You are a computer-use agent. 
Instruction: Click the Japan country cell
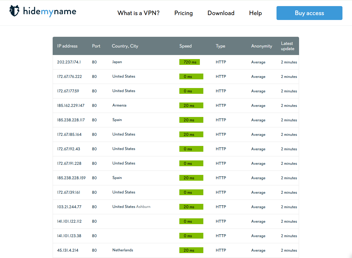point(117,62)
